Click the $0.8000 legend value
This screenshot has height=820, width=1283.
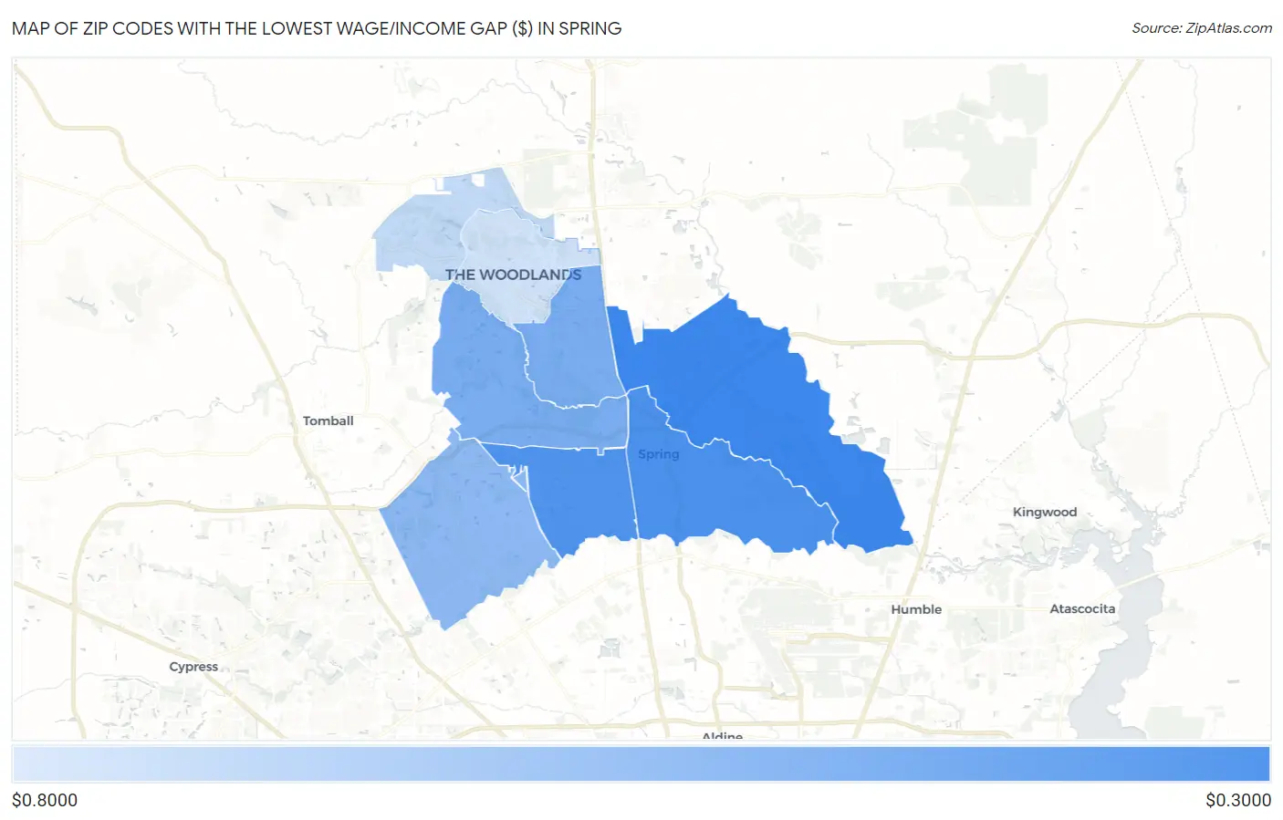[x=45, y=800]
